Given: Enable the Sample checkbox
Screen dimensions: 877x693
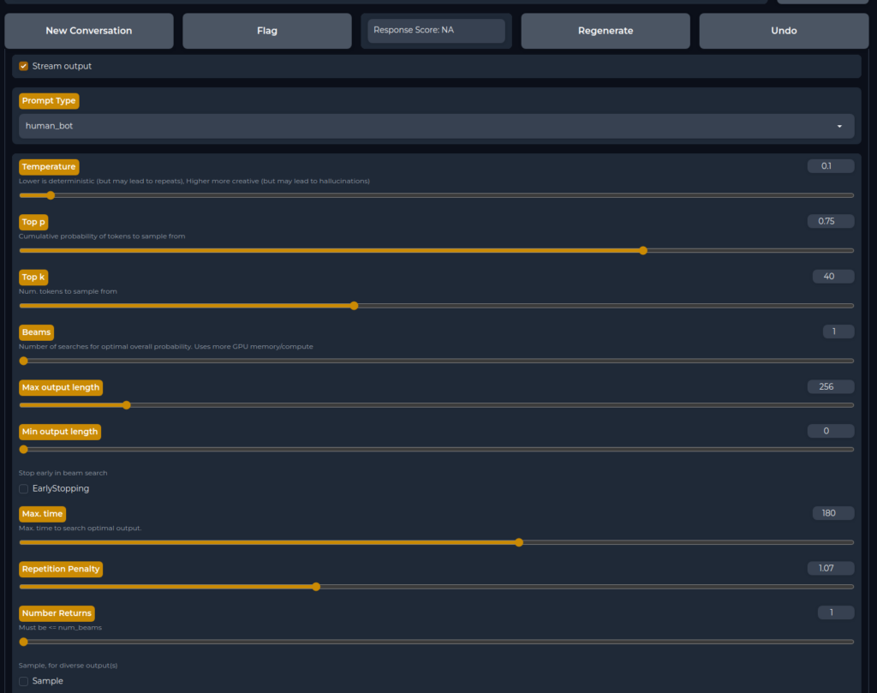Looking at the screenshot, I should (x=23, y=680).
